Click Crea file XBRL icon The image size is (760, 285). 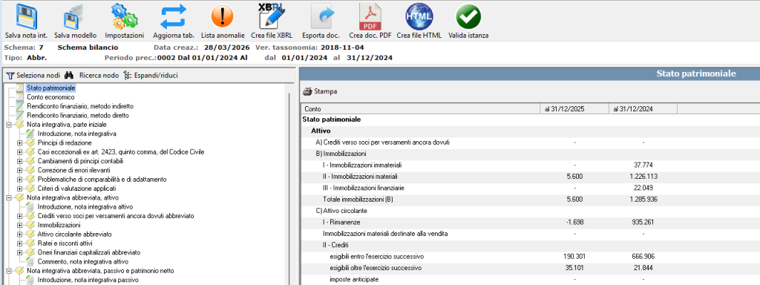coord(272,17)
